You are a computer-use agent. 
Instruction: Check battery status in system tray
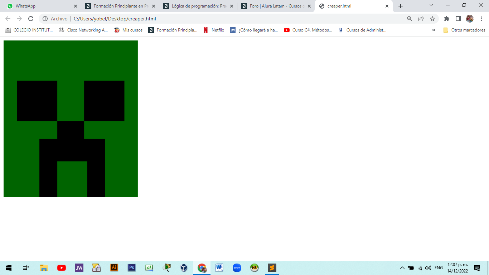coord(411,268)
